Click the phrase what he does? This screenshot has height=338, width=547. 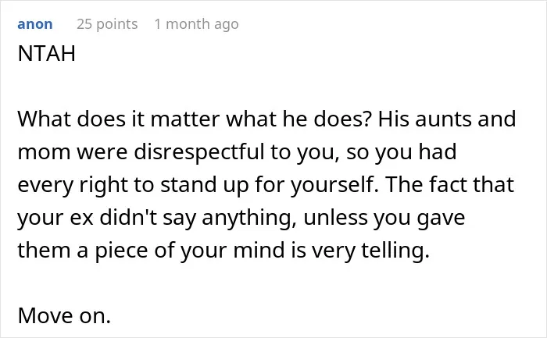tap(299, 119)
